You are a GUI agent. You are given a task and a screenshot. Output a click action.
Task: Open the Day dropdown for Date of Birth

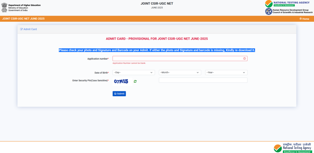[134, 72]
